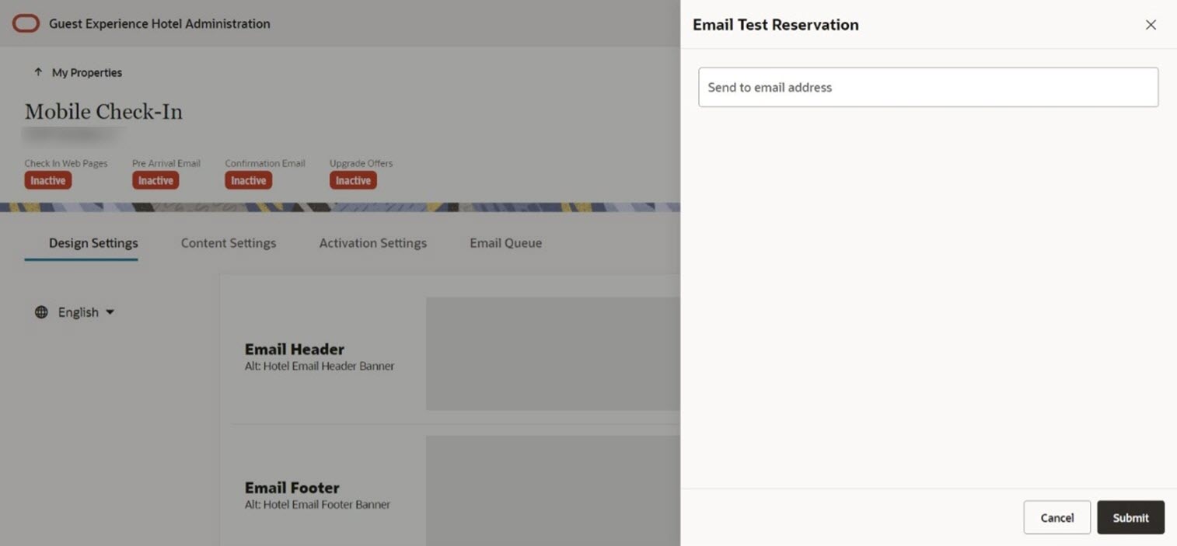Click the Email Header banner placeholder
1177x546 pixels.
pyautogui.click(x=553, y=353)
